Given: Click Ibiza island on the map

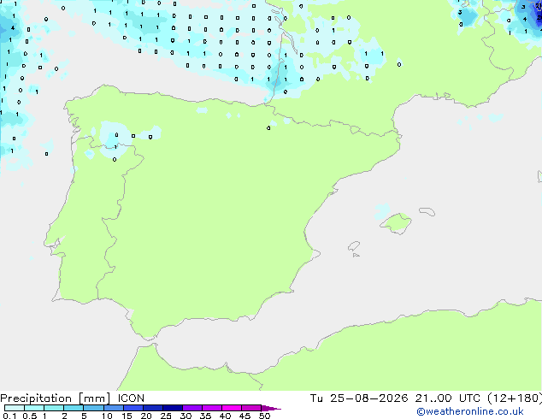Looking at the screenshot, I should (x=354, y=246).
